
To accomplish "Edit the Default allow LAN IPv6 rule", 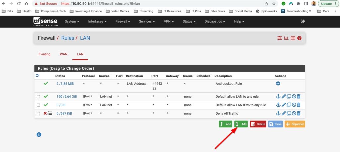I will (284, 105).
